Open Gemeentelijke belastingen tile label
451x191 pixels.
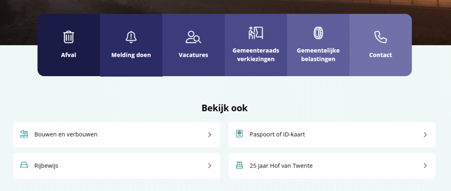click(318, 55)
